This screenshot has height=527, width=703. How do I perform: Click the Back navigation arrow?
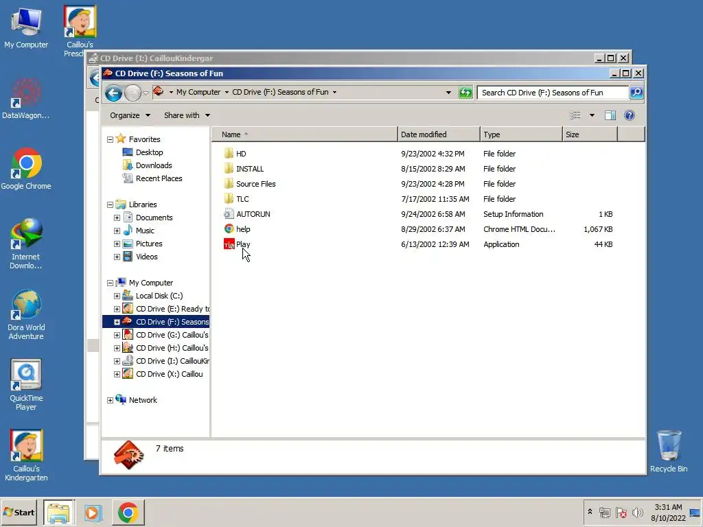point(113,93)
